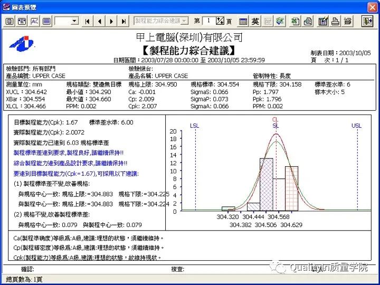Click the 管制特性: 長度 text
The height and width of the screenshot is (285, 380).
pyautogui.click(x=272, y=76)
